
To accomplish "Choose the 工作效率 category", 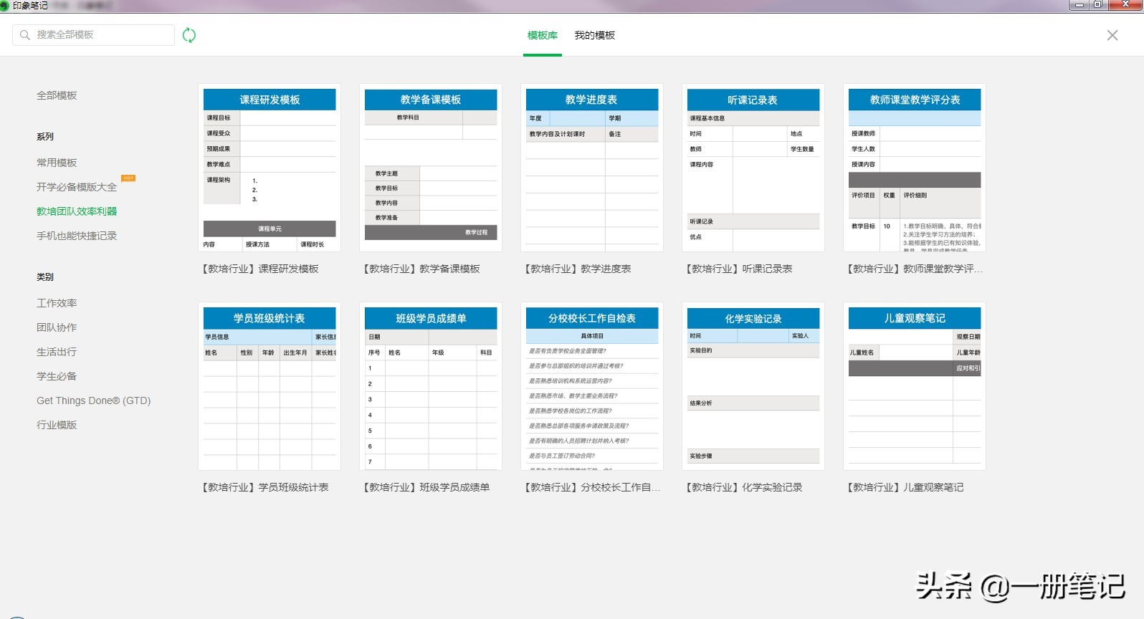I will (x=57, y=303).
